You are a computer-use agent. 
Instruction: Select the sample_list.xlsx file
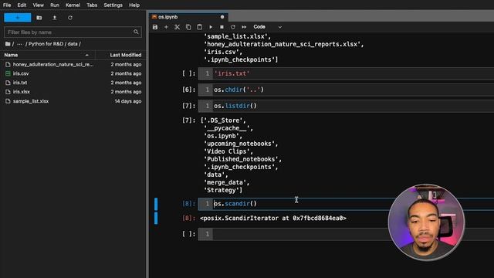[x=73, y=101]
